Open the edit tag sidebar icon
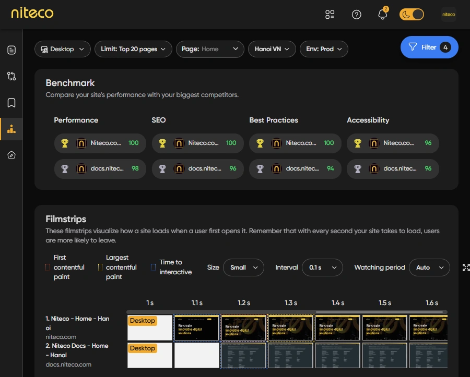Viewport: 470px width, 377px height. (11, 155)
